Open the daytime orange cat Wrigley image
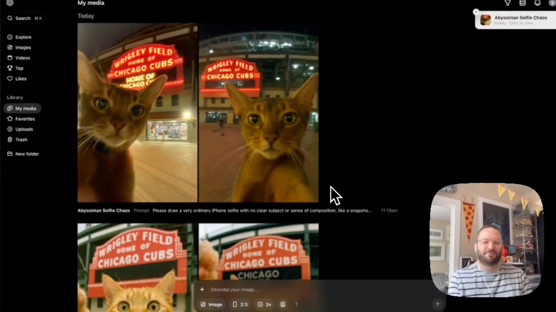The height and width of the screenshot is (312, 556). click(x=137, y=268)
